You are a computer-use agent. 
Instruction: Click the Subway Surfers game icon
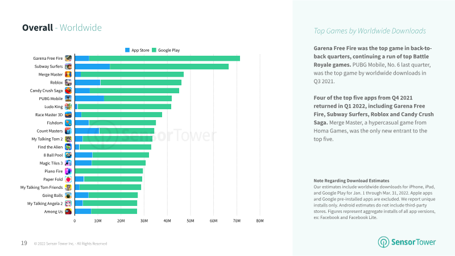click(68, 67)
